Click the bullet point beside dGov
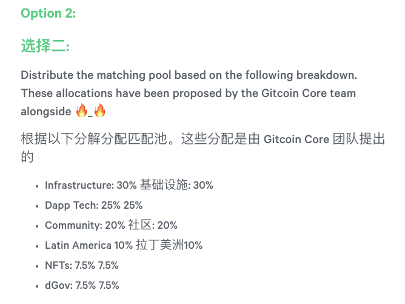405x304 pixels. (x=37, y=286)
